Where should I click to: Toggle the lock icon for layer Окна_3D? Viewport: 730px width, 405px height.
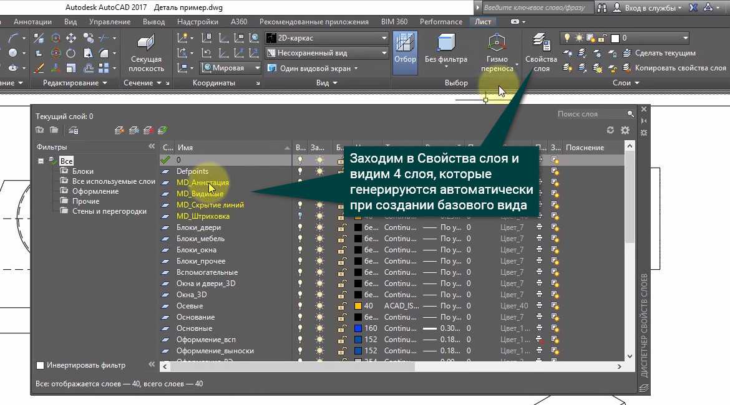pos(342,295)
